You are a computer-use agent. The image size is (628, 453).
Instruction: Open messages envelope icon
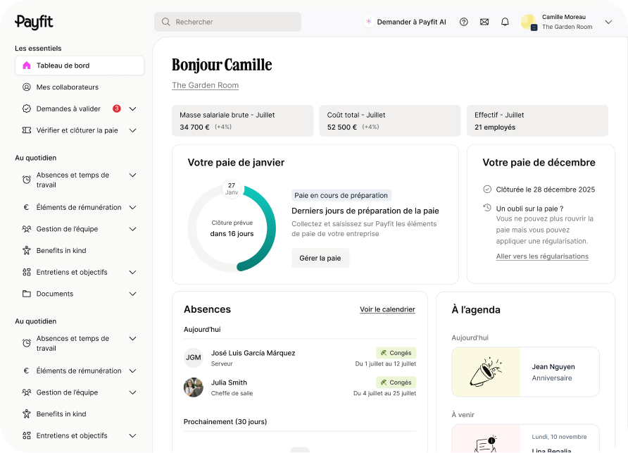(484, 22)
